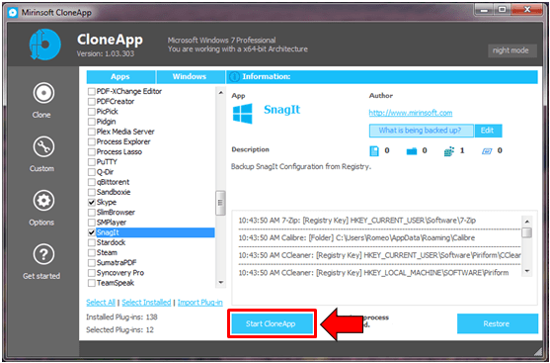
Task: Click the files count document icon
Action: pos(374,151)
